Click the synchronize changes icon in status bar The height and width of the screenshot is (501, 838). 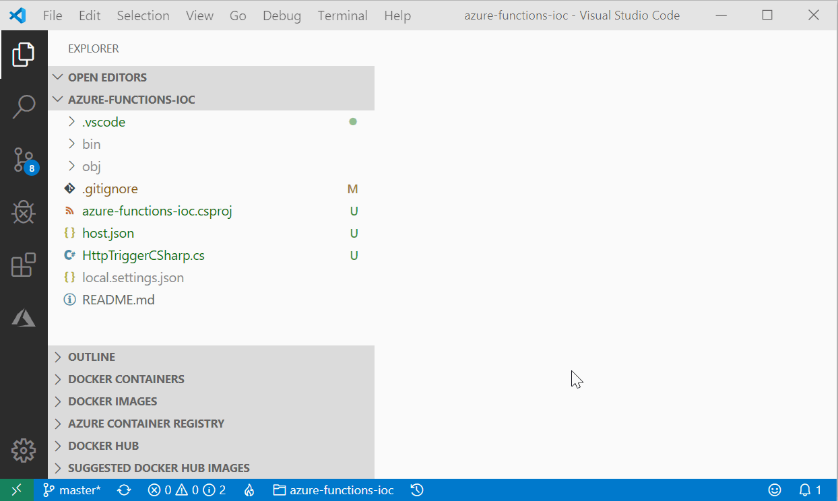pos(124,490)
